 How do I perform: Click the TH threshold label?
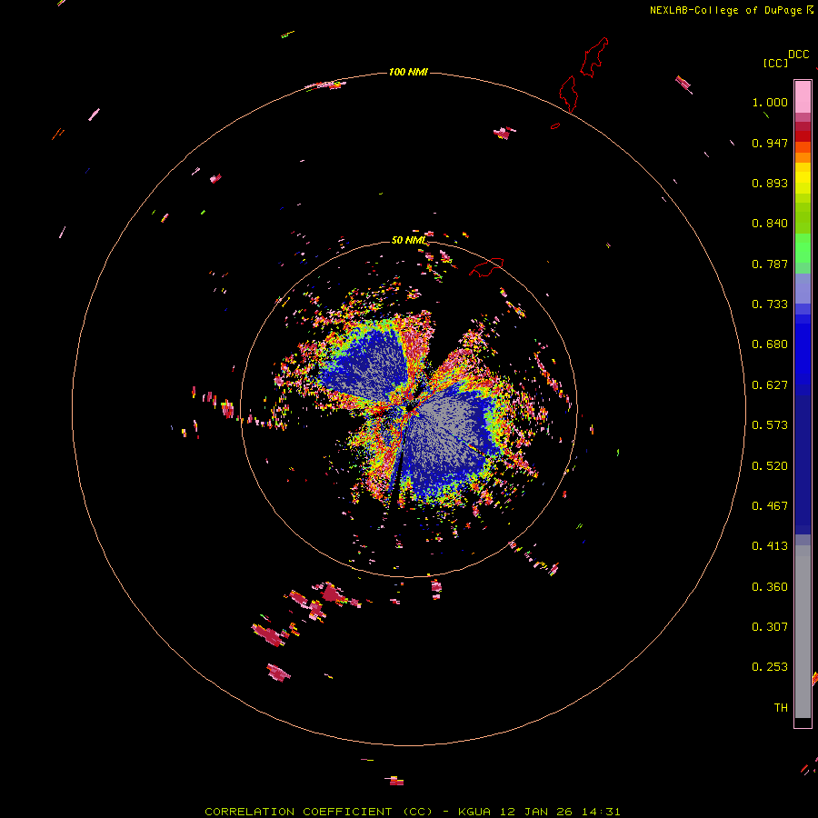(x=781, y=708)
